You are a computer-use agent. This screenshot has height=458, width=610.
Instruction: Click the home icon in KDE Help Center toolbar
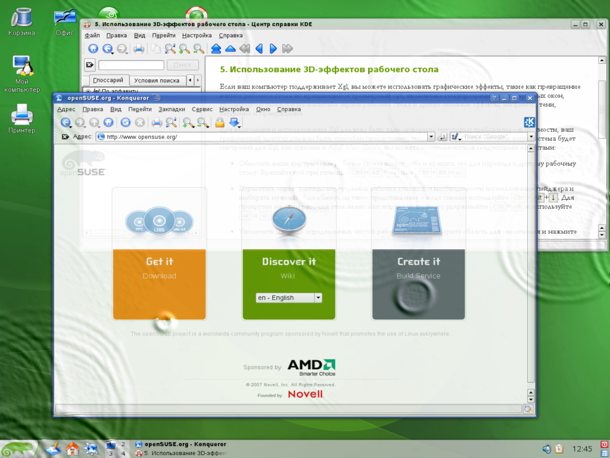(93, 49)
